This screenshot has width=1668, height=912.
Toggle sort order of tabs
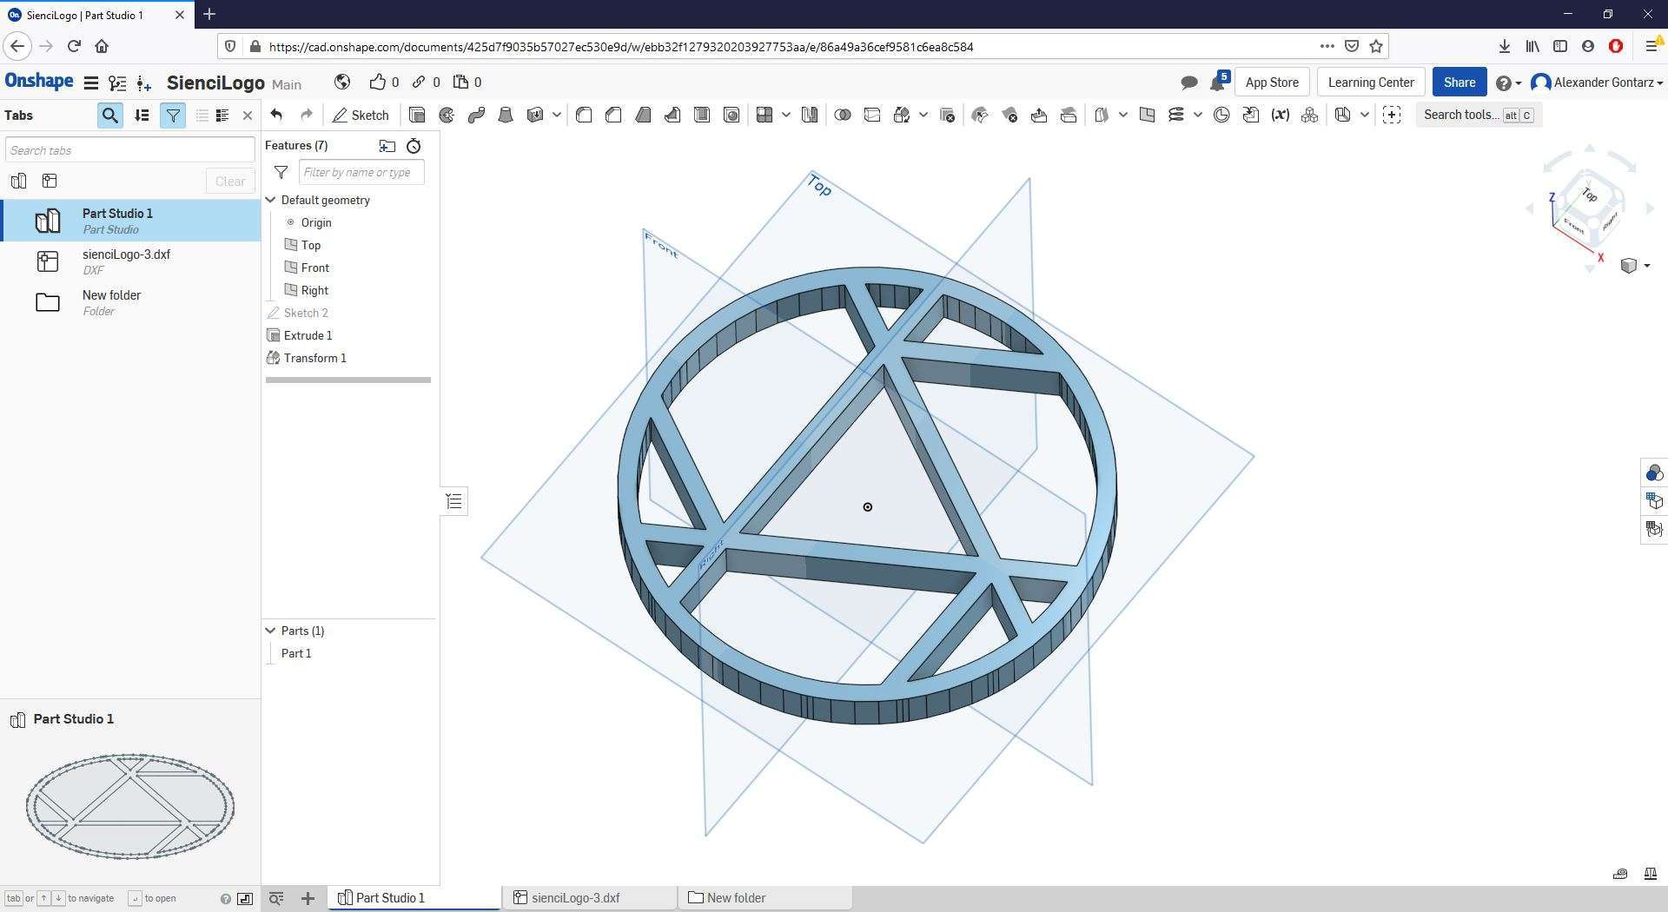pos(142,115)
